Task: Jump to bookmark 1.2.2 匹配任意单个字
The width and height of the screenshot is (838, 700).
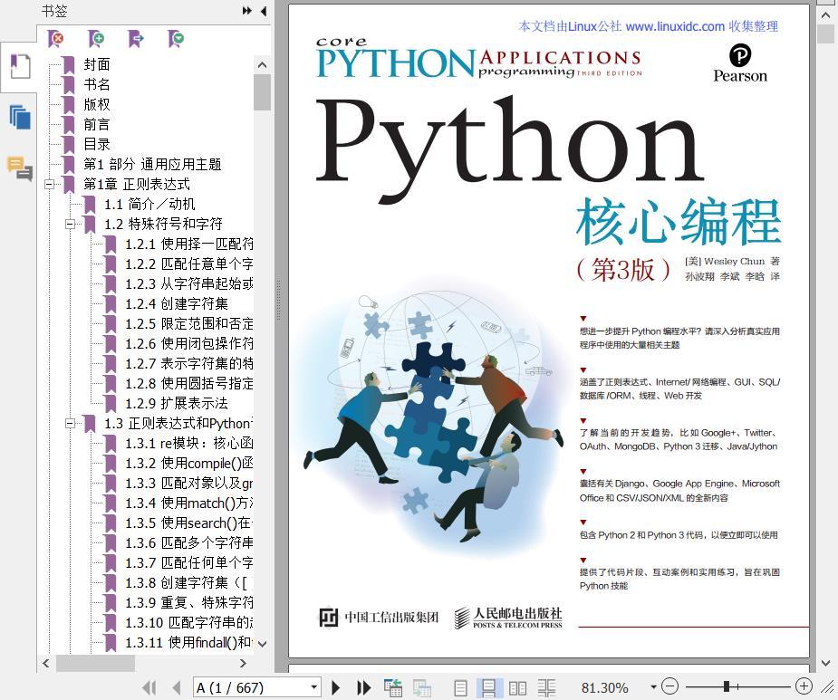Action: click(x=189, y=264)
